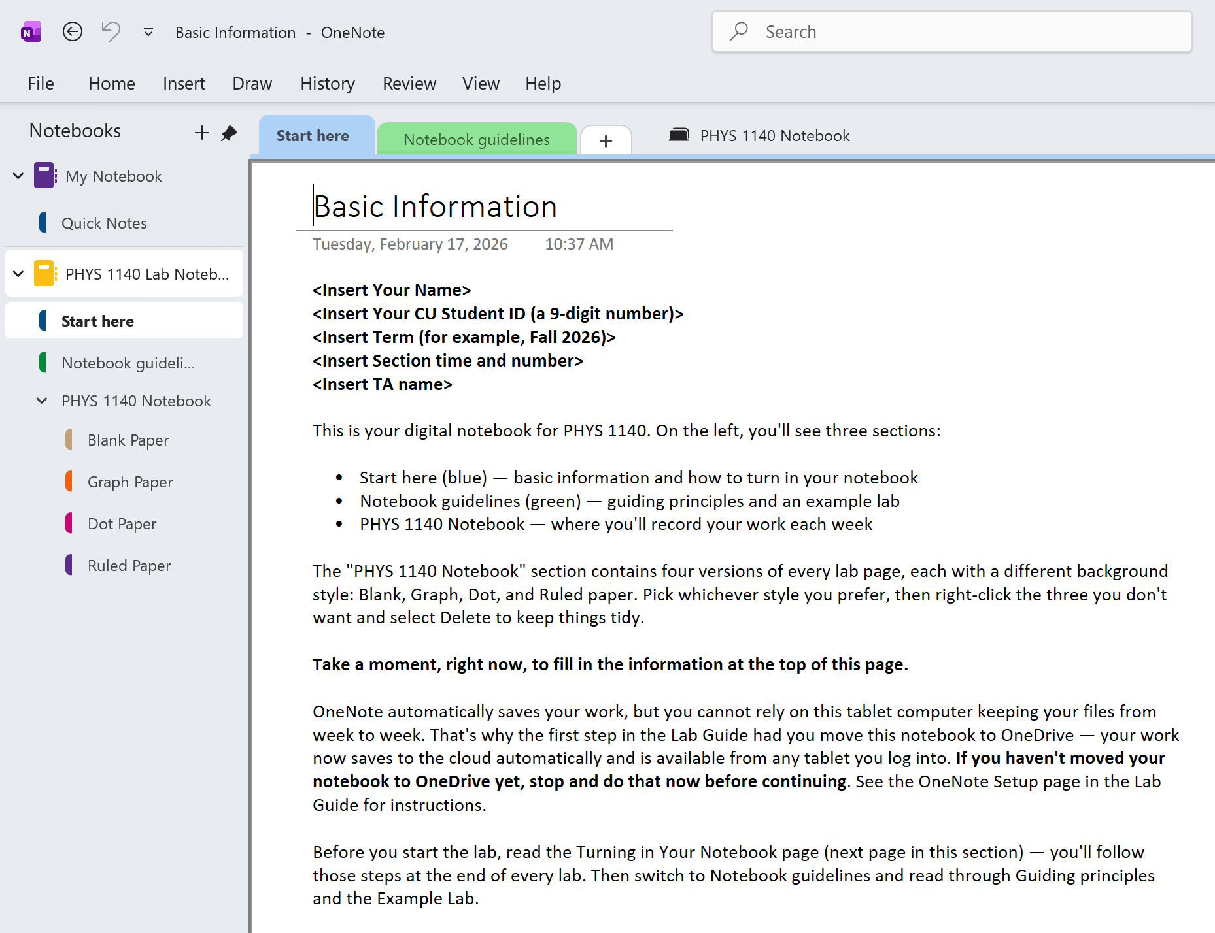Open the Graph Paper section
The width and height of the screenshot is (1215, 933).
tap(130, 482)
